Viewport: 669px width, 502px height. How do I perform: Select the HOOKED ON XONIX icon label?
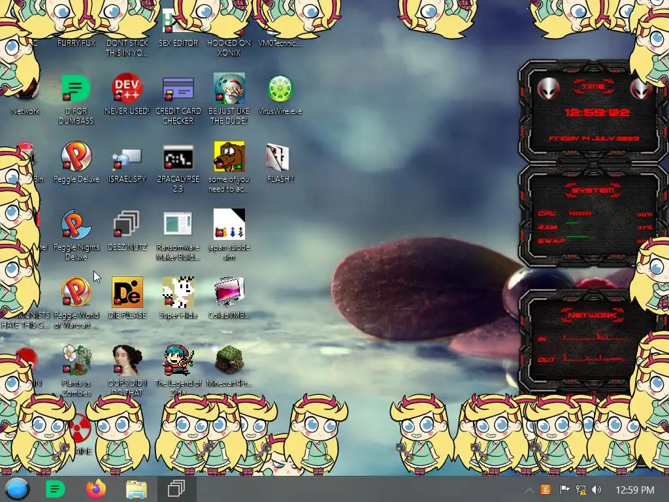point(229,48)
